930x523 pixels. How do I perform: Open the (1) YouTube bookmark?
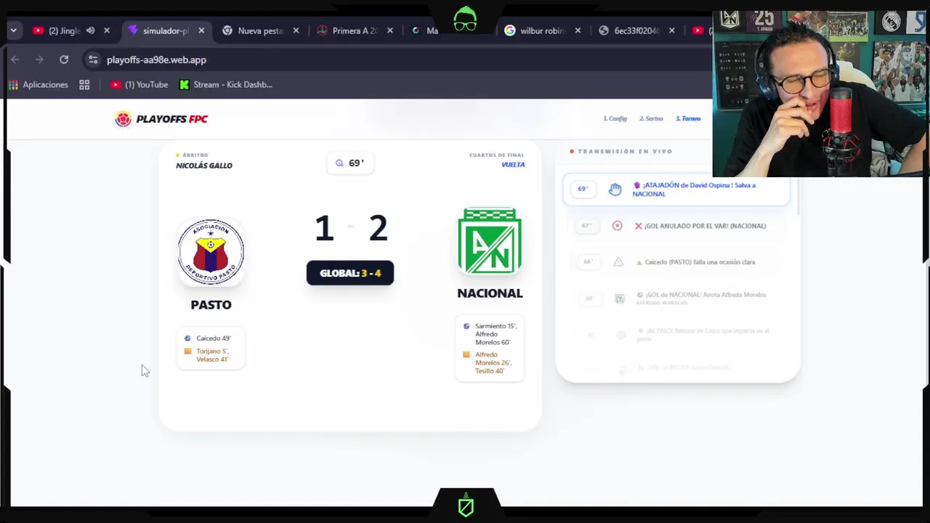tap(139, 84)
